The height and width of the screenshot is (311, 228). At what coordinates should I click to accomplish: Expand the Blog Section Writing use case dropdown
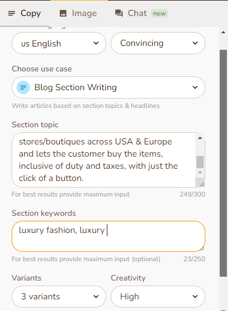pyautogui.click(x=108, y=87)
